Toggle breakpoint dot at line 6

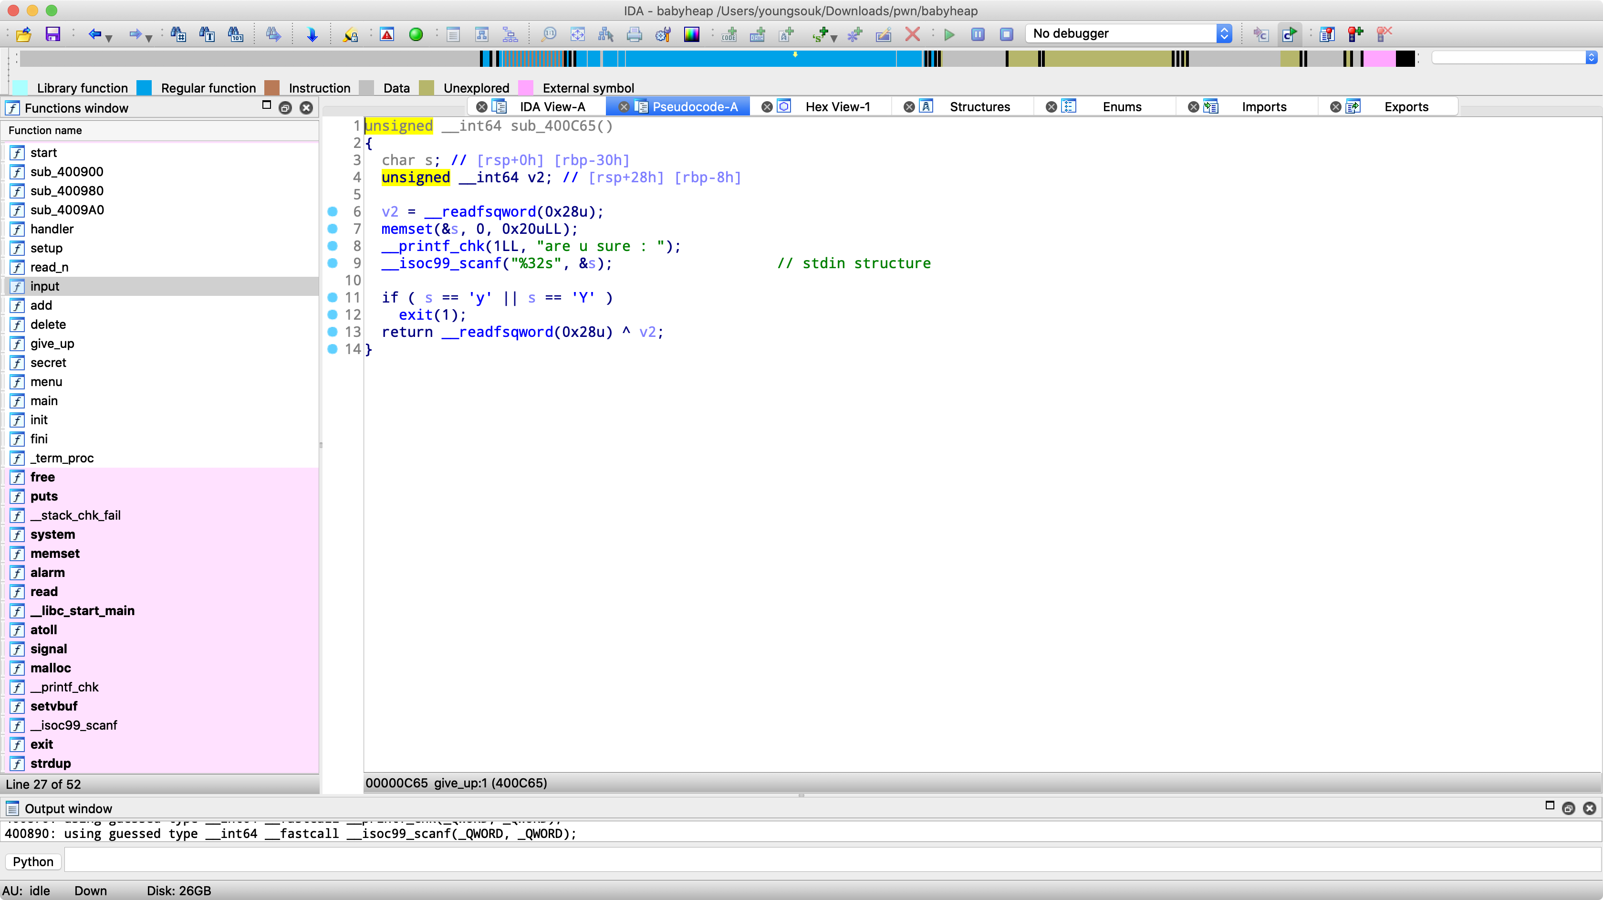click(x=333, y=211)
